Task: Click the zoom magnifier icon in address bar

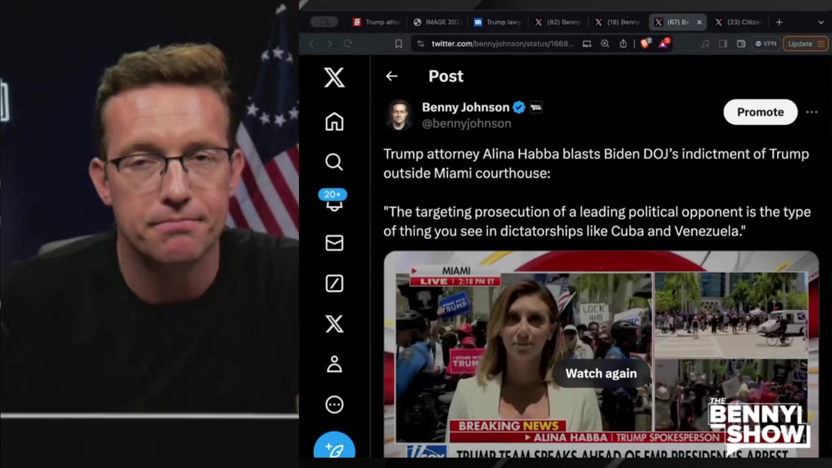Action: pos(605,44)
